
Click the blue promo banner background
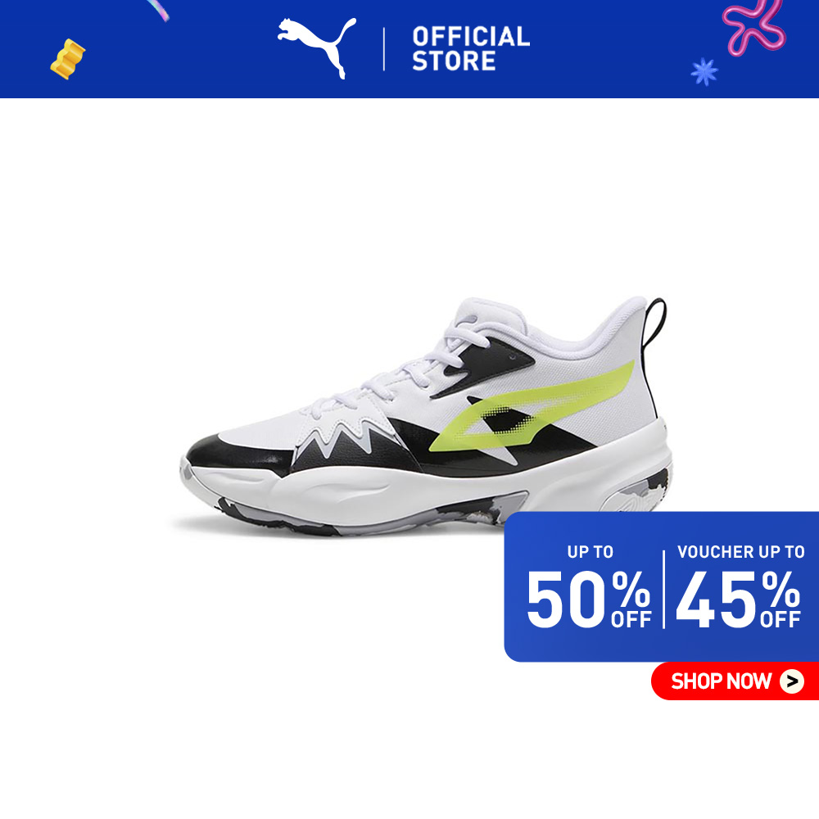(661, 586)
